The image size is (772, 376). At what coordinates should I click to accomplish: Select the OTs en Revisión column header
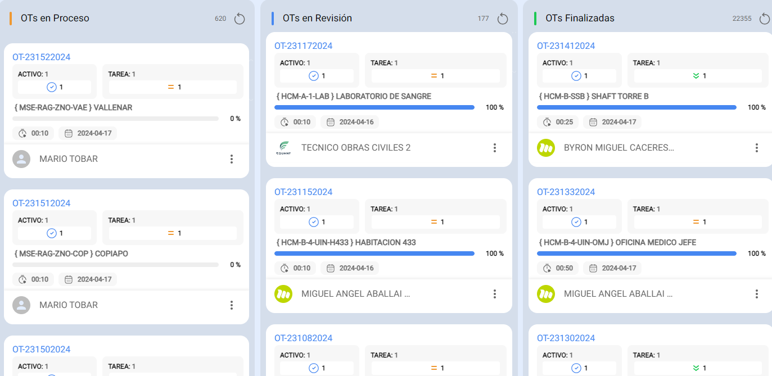[317, 18]
